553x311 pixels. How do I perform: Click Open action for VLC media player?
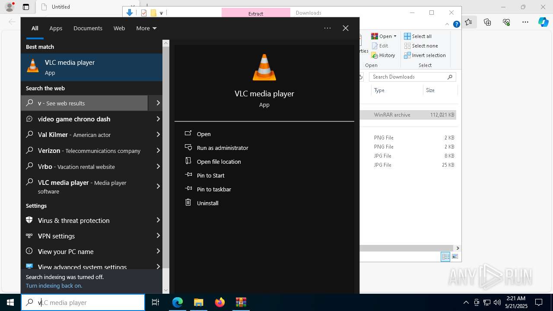pos(203,134)
